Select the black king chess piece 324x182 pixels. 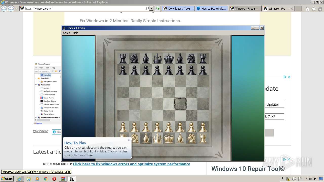pos(169,58)
